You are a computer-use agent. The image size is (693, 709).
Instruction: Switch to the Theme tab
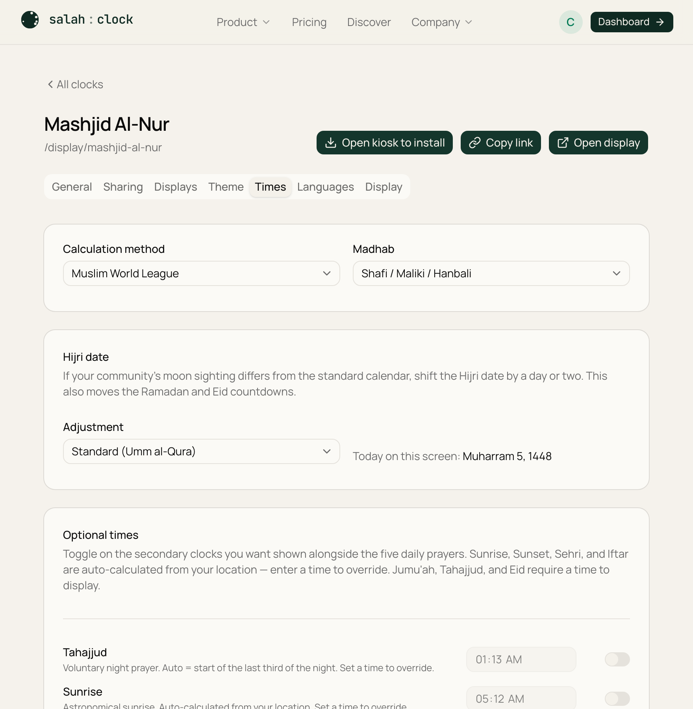226,187
